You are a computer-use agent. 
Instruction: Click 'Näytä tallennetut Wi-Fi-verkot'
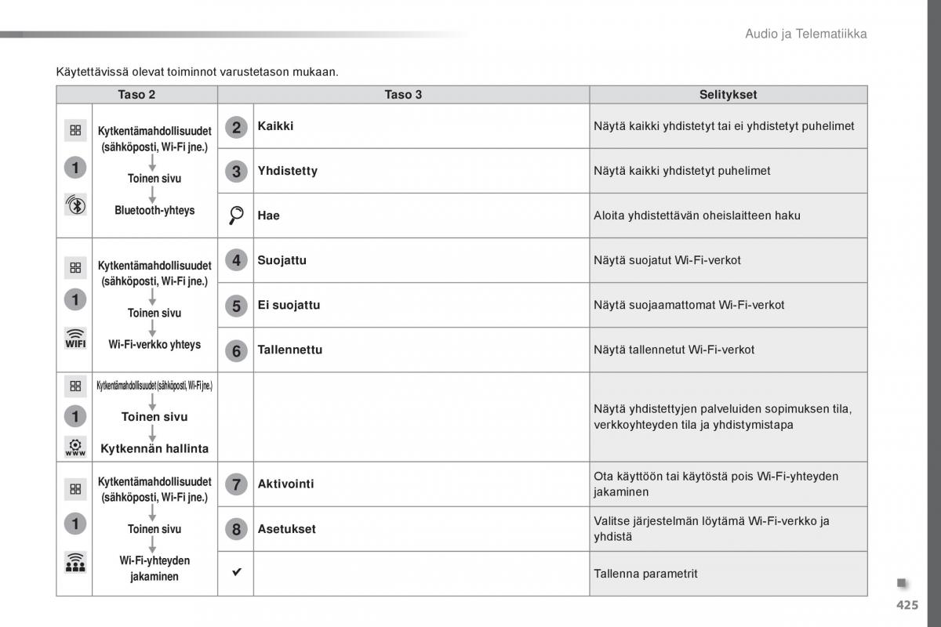[674, 350]
